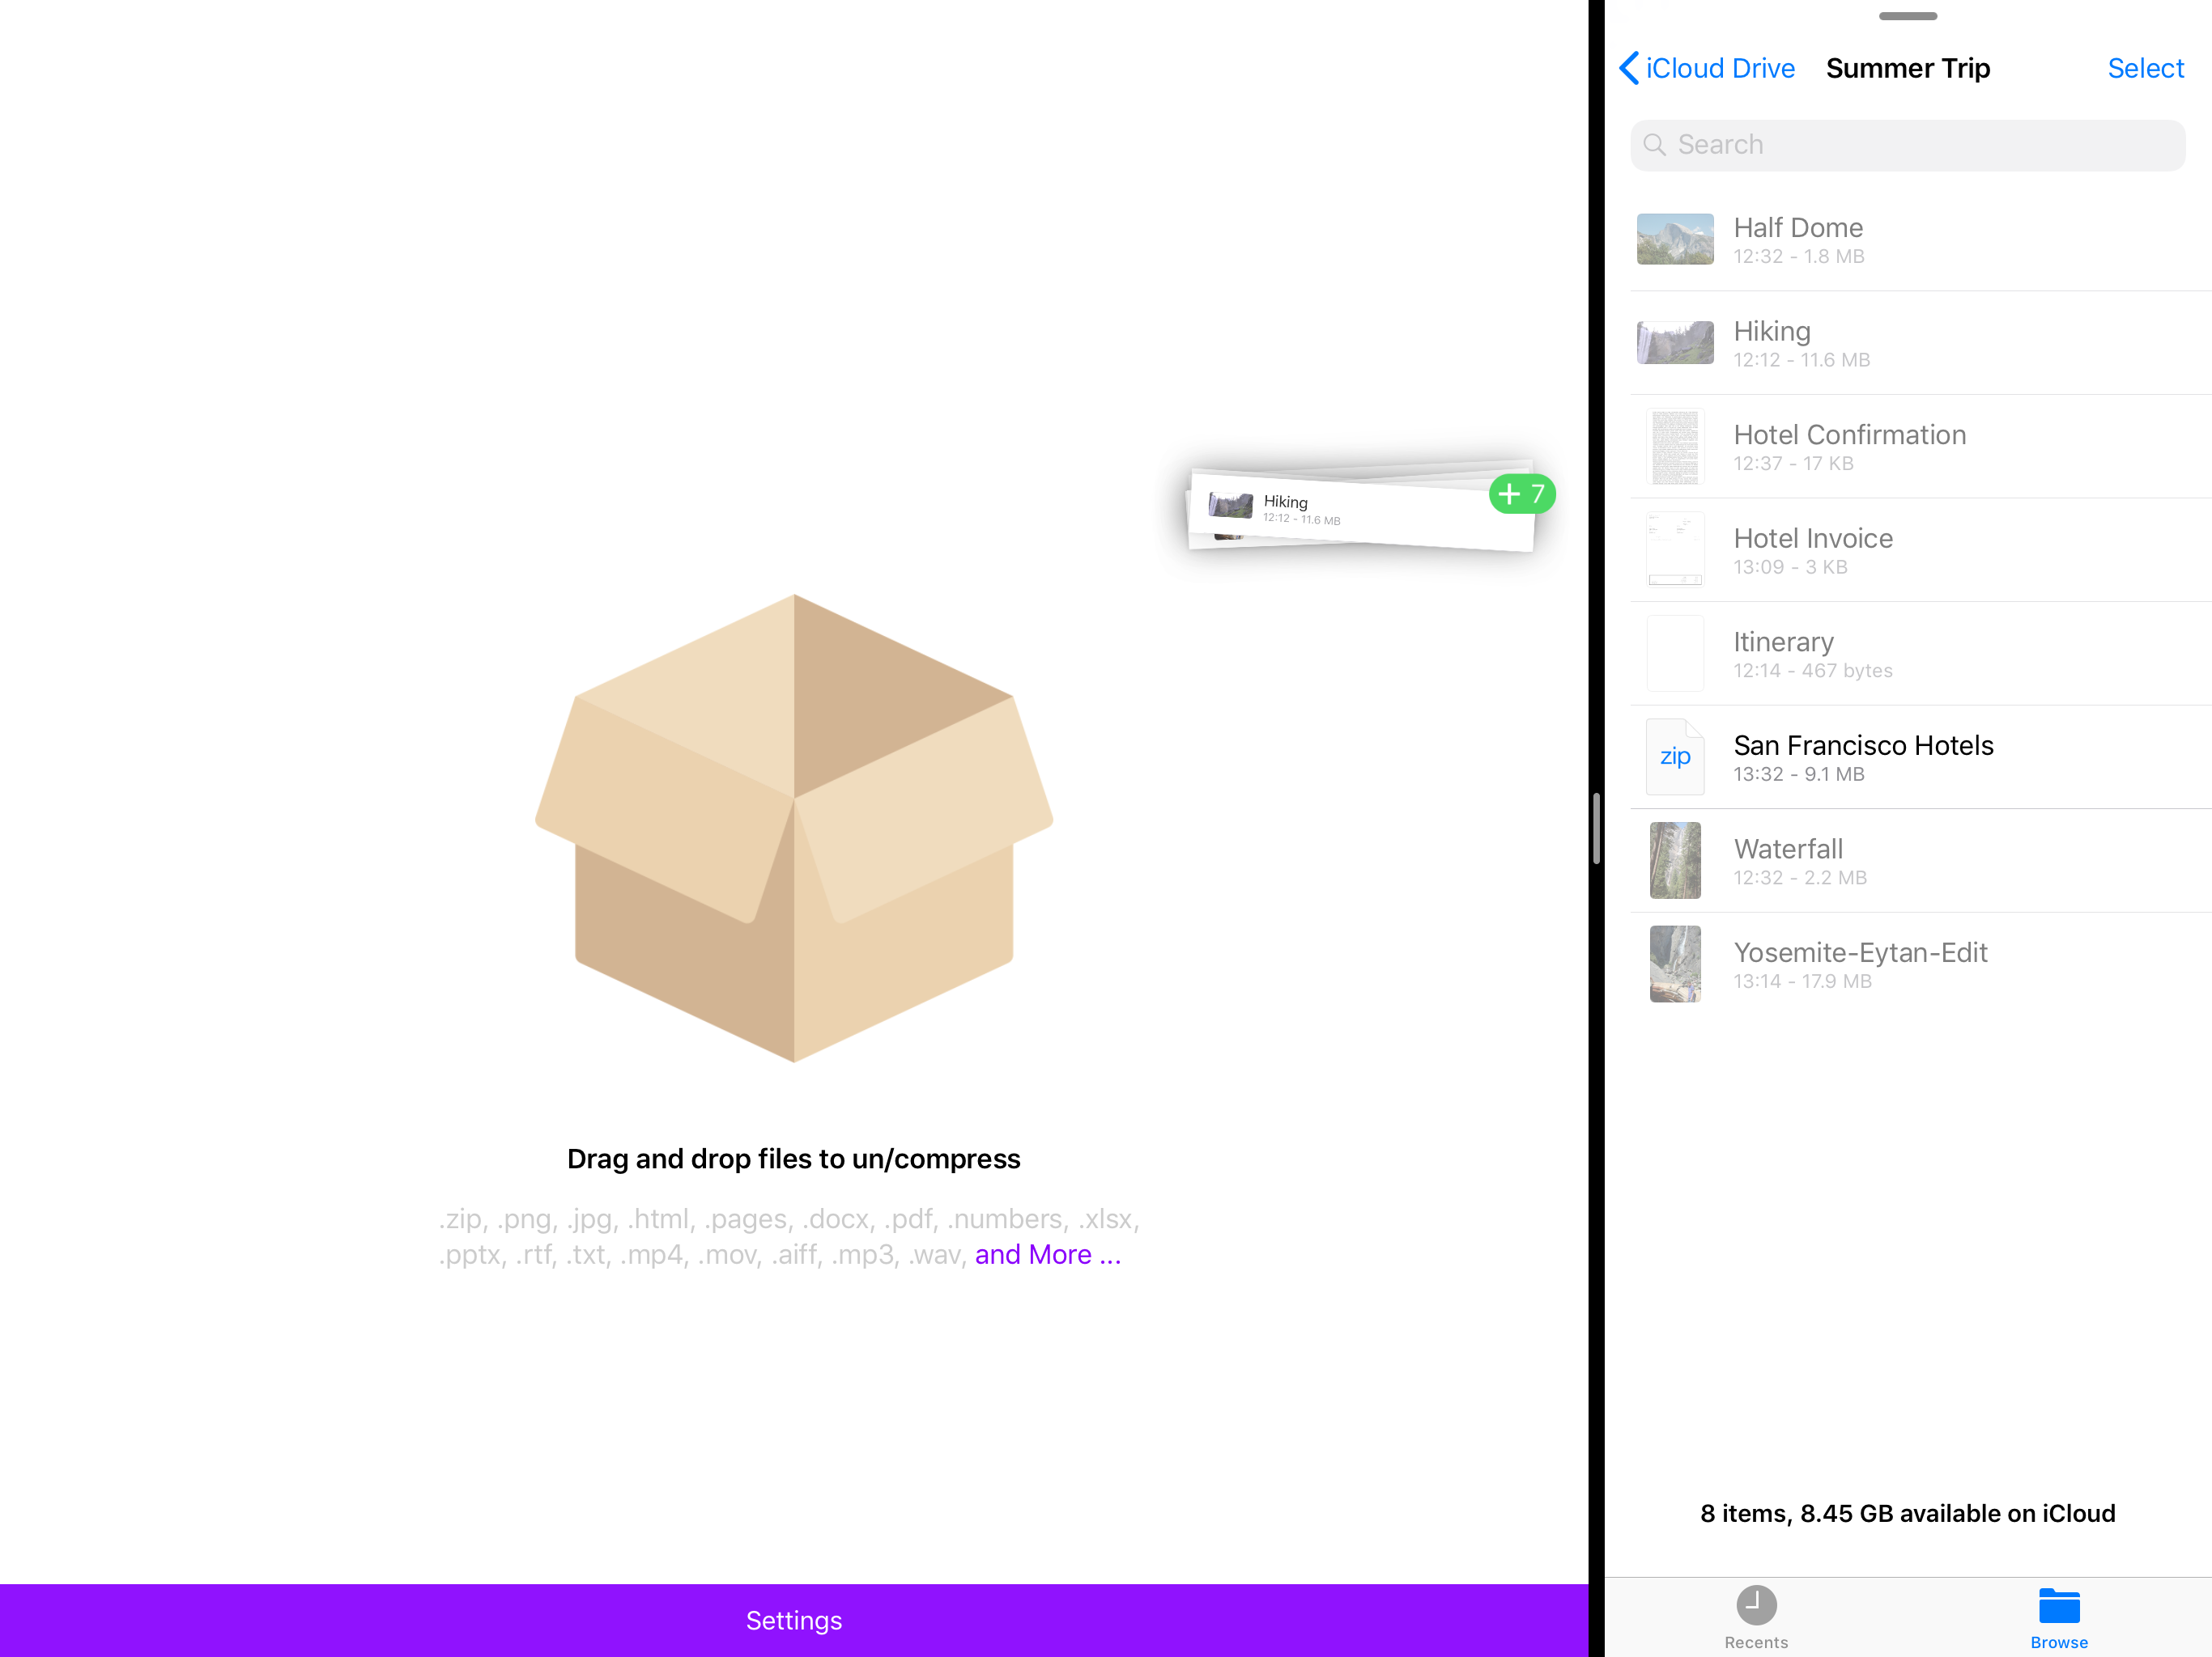Click the 'and More ...' link

(x=1047, y=1254)
